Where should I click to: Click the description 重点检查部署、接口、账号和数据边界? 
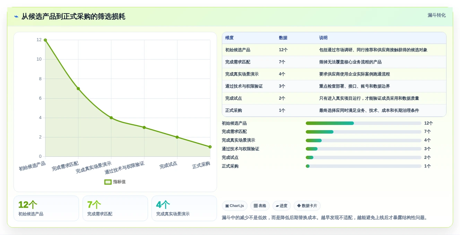point(355,86)
